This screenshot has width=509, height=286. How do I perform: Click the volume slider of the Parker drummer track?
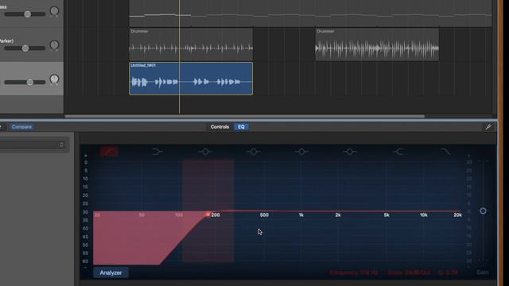tap(25, 48)
